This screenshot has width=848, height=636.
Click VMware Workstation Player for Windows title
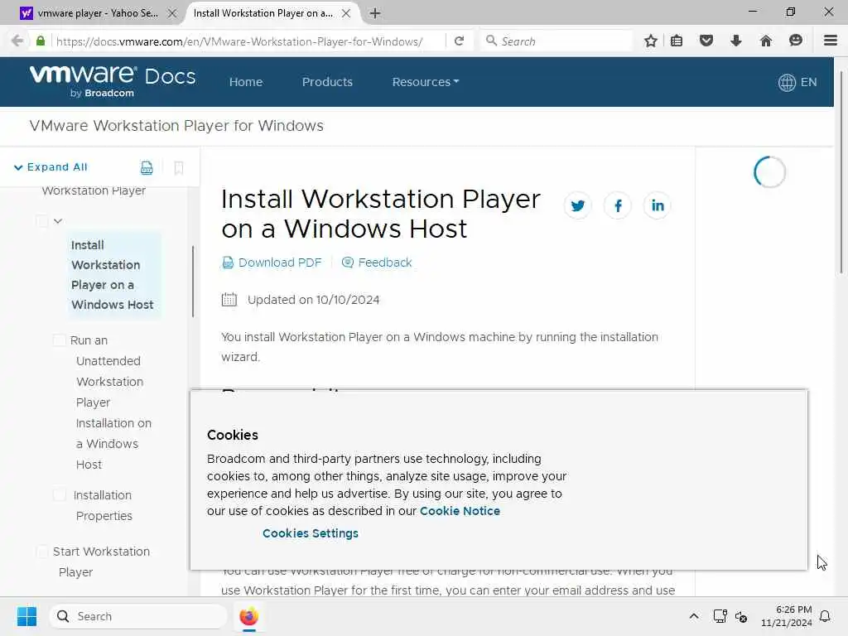click(176, 126)
